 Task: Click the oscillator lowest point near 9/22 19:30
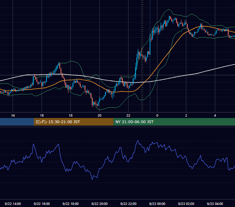click(92, 179)
